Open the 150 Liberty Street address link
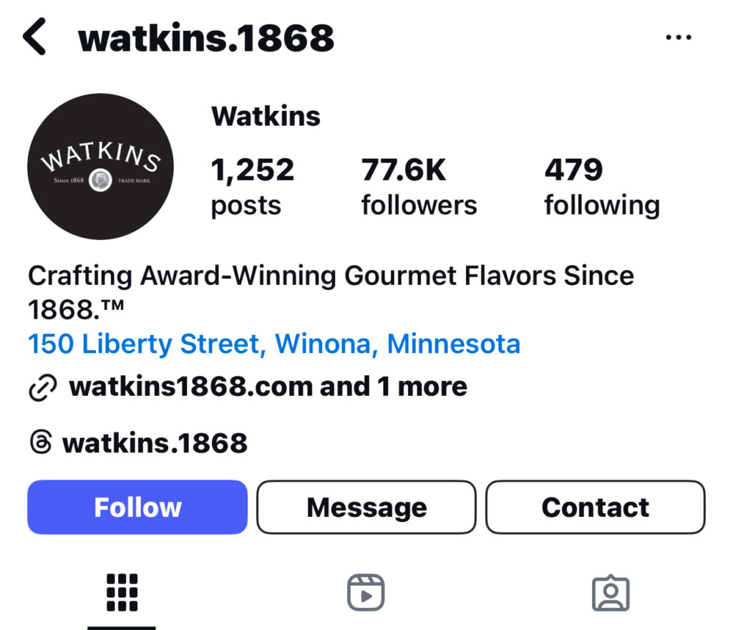Image resolution: width=733 pixels, height=630 pixels. tap(274, 344)
